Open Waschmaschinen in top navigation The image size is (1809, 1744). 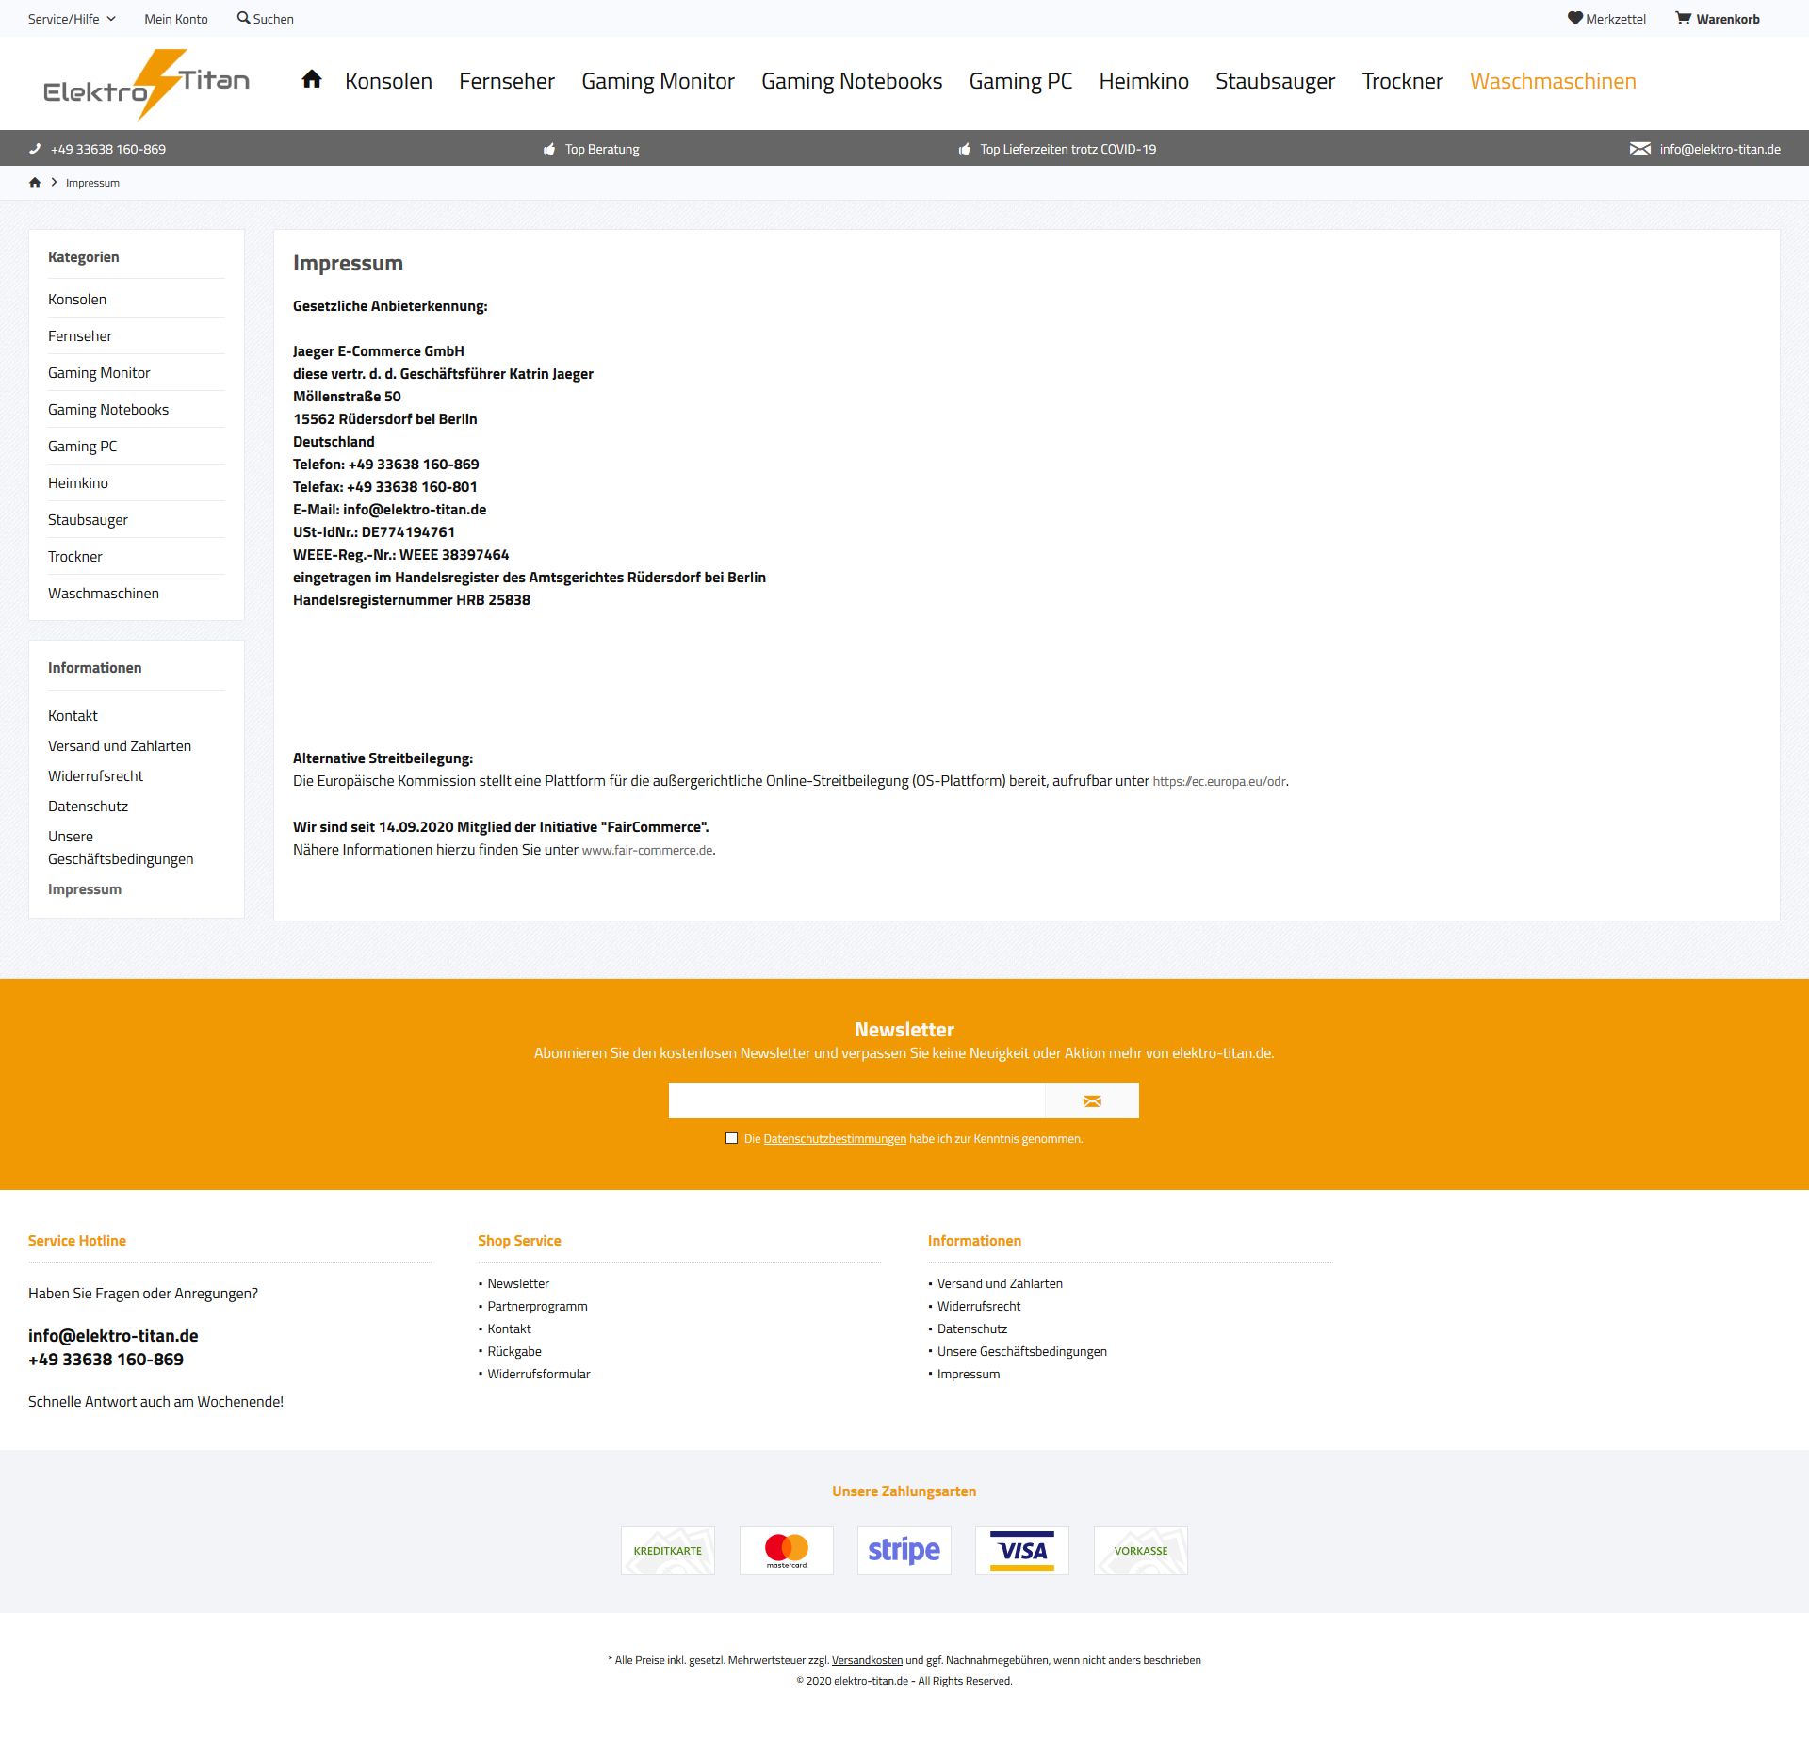tap(1553, 81)
